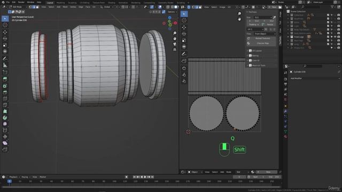Viewport: 342px width, 192px height.
Task: Choose the Loop Cut tool
Action: click(5, 99)
